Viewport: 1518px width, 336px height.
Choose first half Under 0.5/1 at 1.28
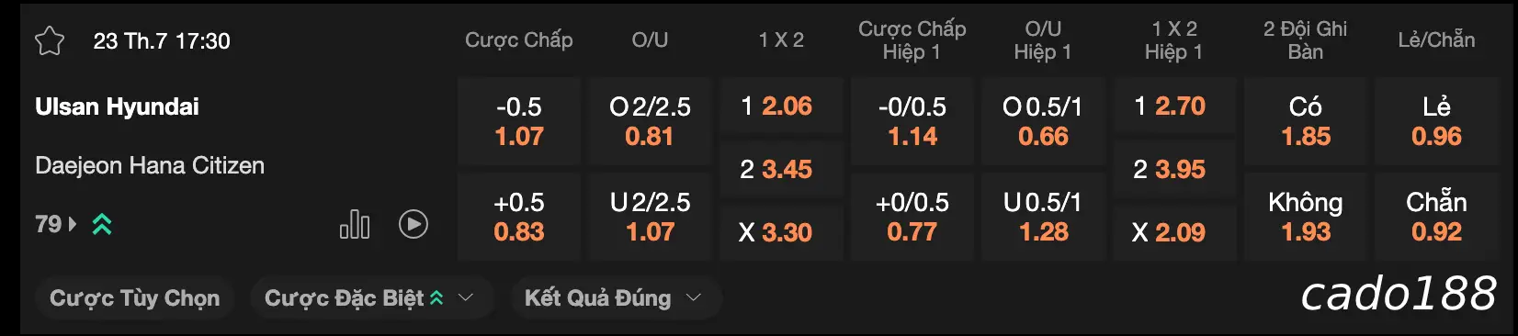[1043, 217]
